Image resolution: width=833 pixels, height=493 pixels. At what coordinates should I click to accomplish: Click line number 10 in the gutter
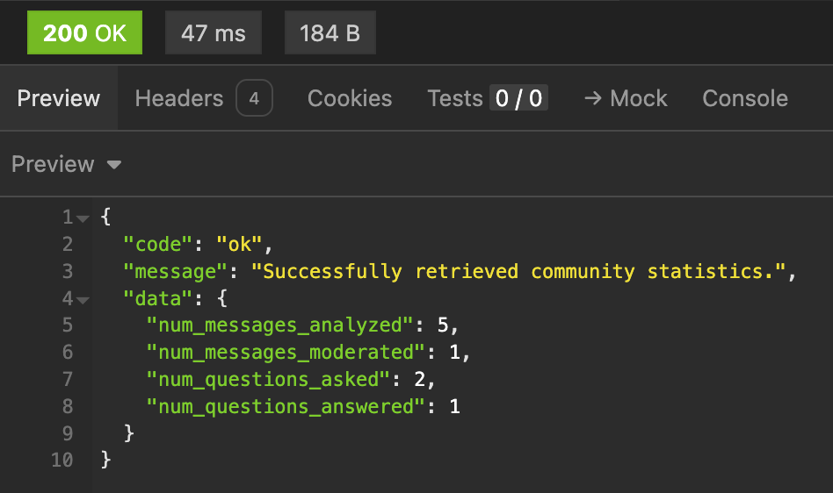tap(62, 460)
